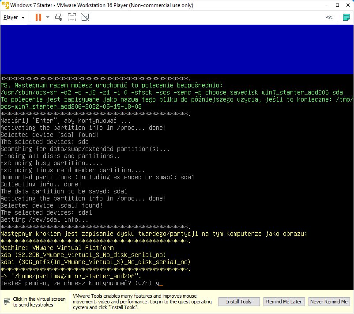Click the y/n confirmation prompt line

82,283
